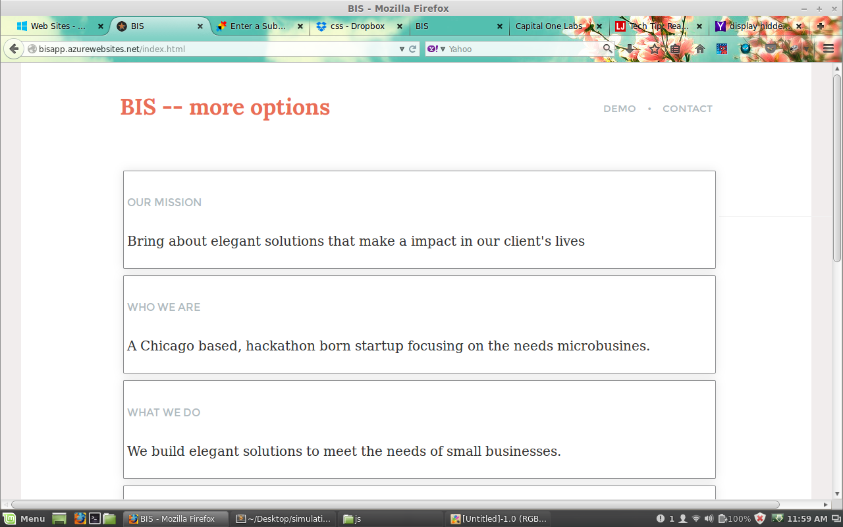Click the horizontal scrollbar thumb
This screenshot has height=527, width=843.
point(395,505)
